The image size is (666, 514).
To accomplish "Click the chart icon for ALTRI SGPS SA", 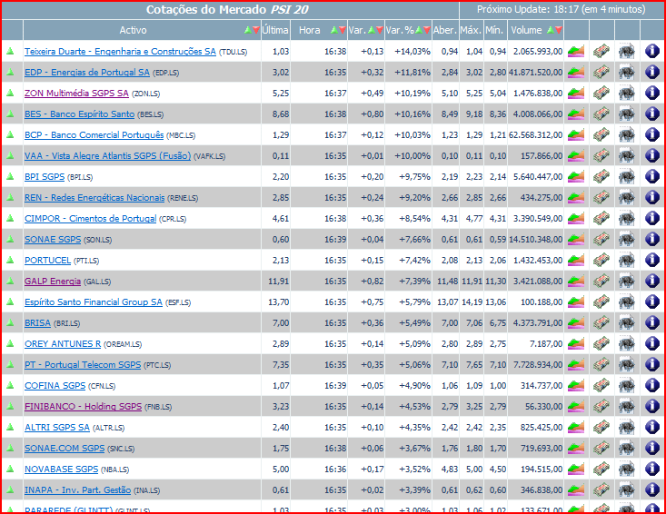I will (x=577, y=428).
